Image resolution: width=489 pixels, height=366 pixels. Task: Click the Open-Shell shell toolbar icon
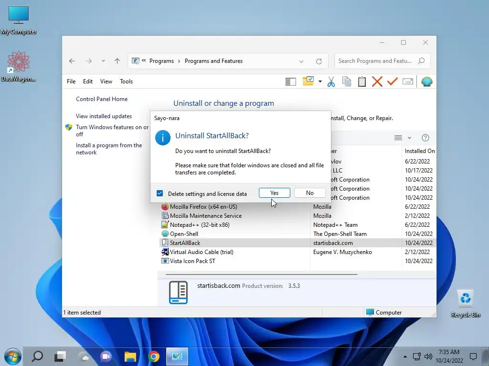[426, 81]
